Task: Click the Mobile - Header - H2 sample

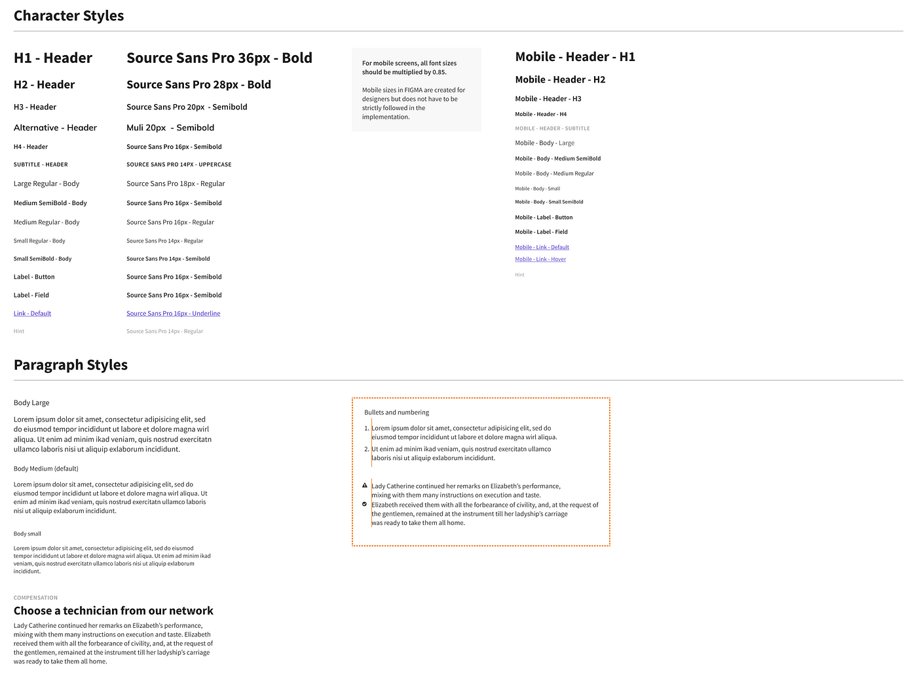Action: 560,79
